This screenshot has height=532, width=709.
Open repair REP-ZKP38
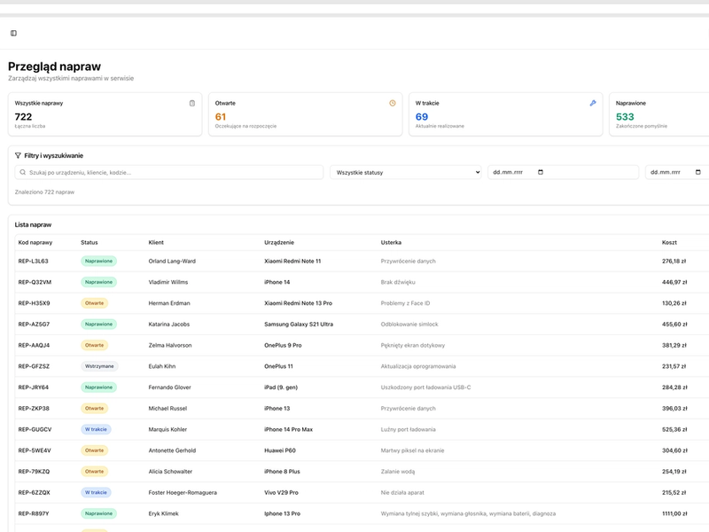34,409
